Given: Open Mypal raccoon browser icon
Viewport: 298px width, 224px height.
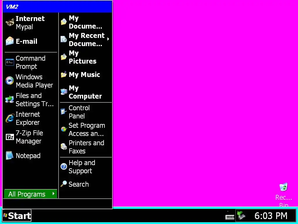Looking at the screenshot, I should pos(10,22).
